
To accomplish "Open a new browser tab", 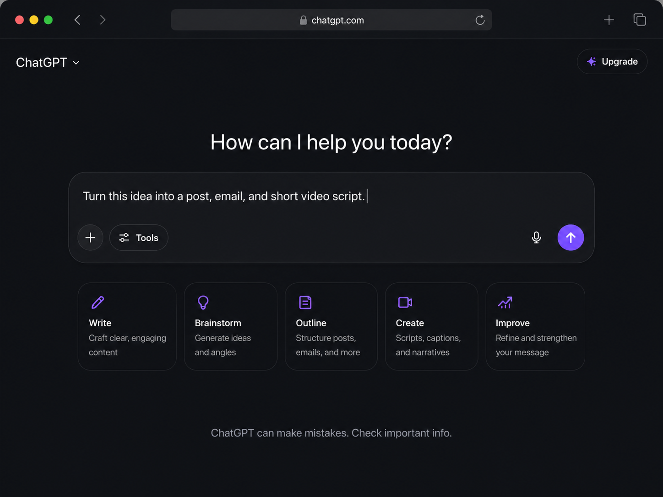I will (609, 20).
